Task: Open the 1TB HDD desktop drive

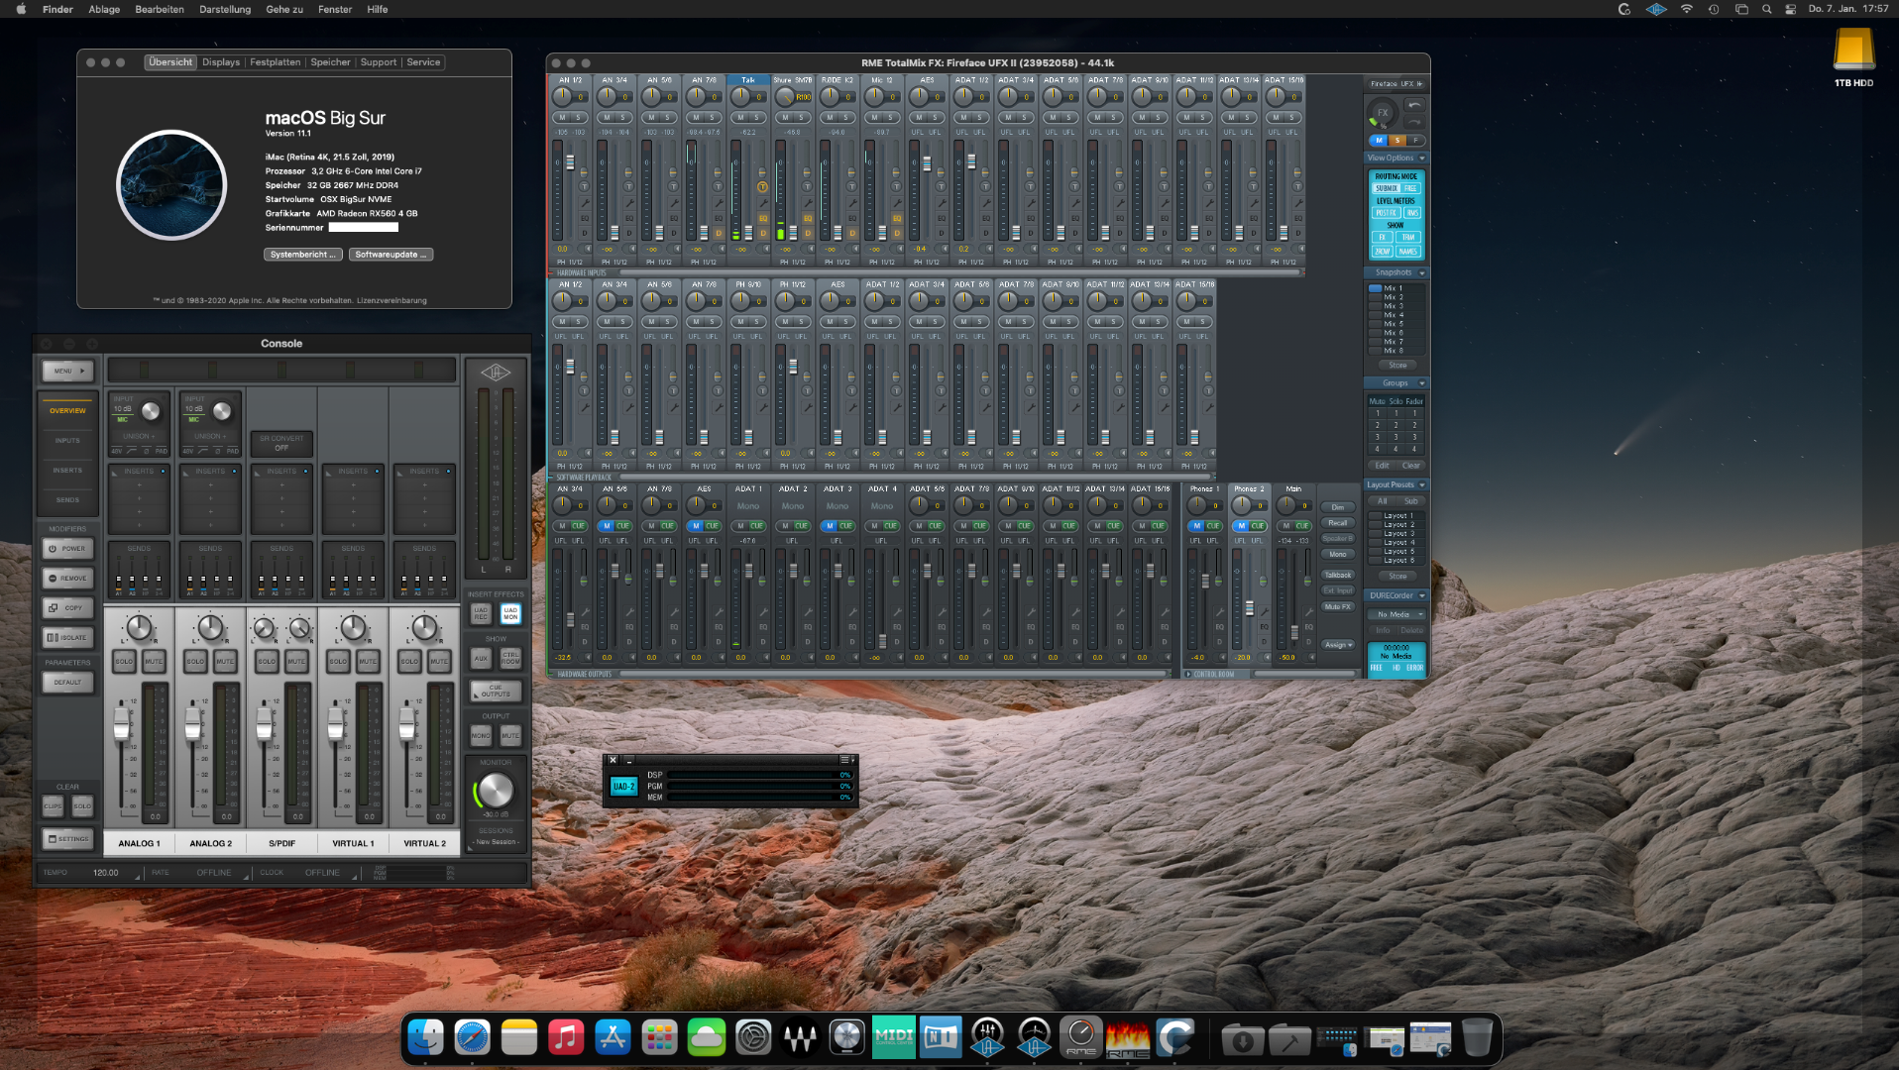Action: 1853,50
